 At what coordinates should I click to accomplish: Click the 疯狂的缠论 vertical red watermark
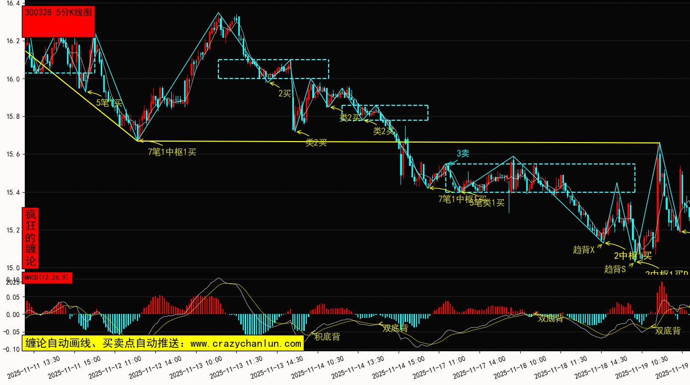point(31,238)
